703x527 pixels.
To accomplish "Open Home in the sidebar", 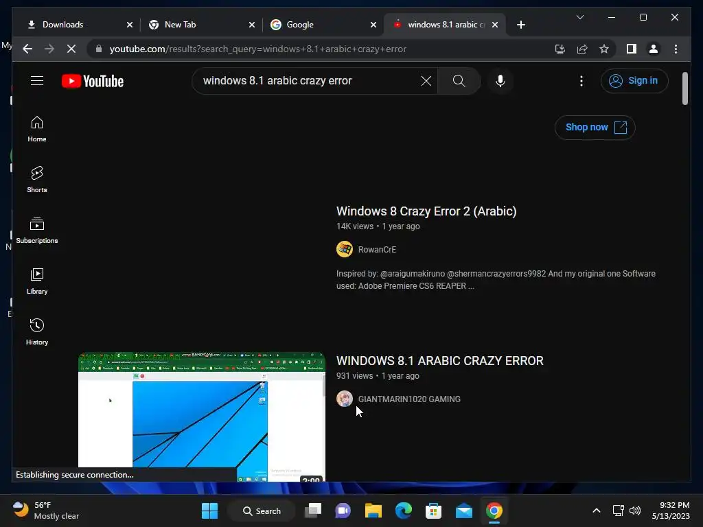I will click(37, 129).
